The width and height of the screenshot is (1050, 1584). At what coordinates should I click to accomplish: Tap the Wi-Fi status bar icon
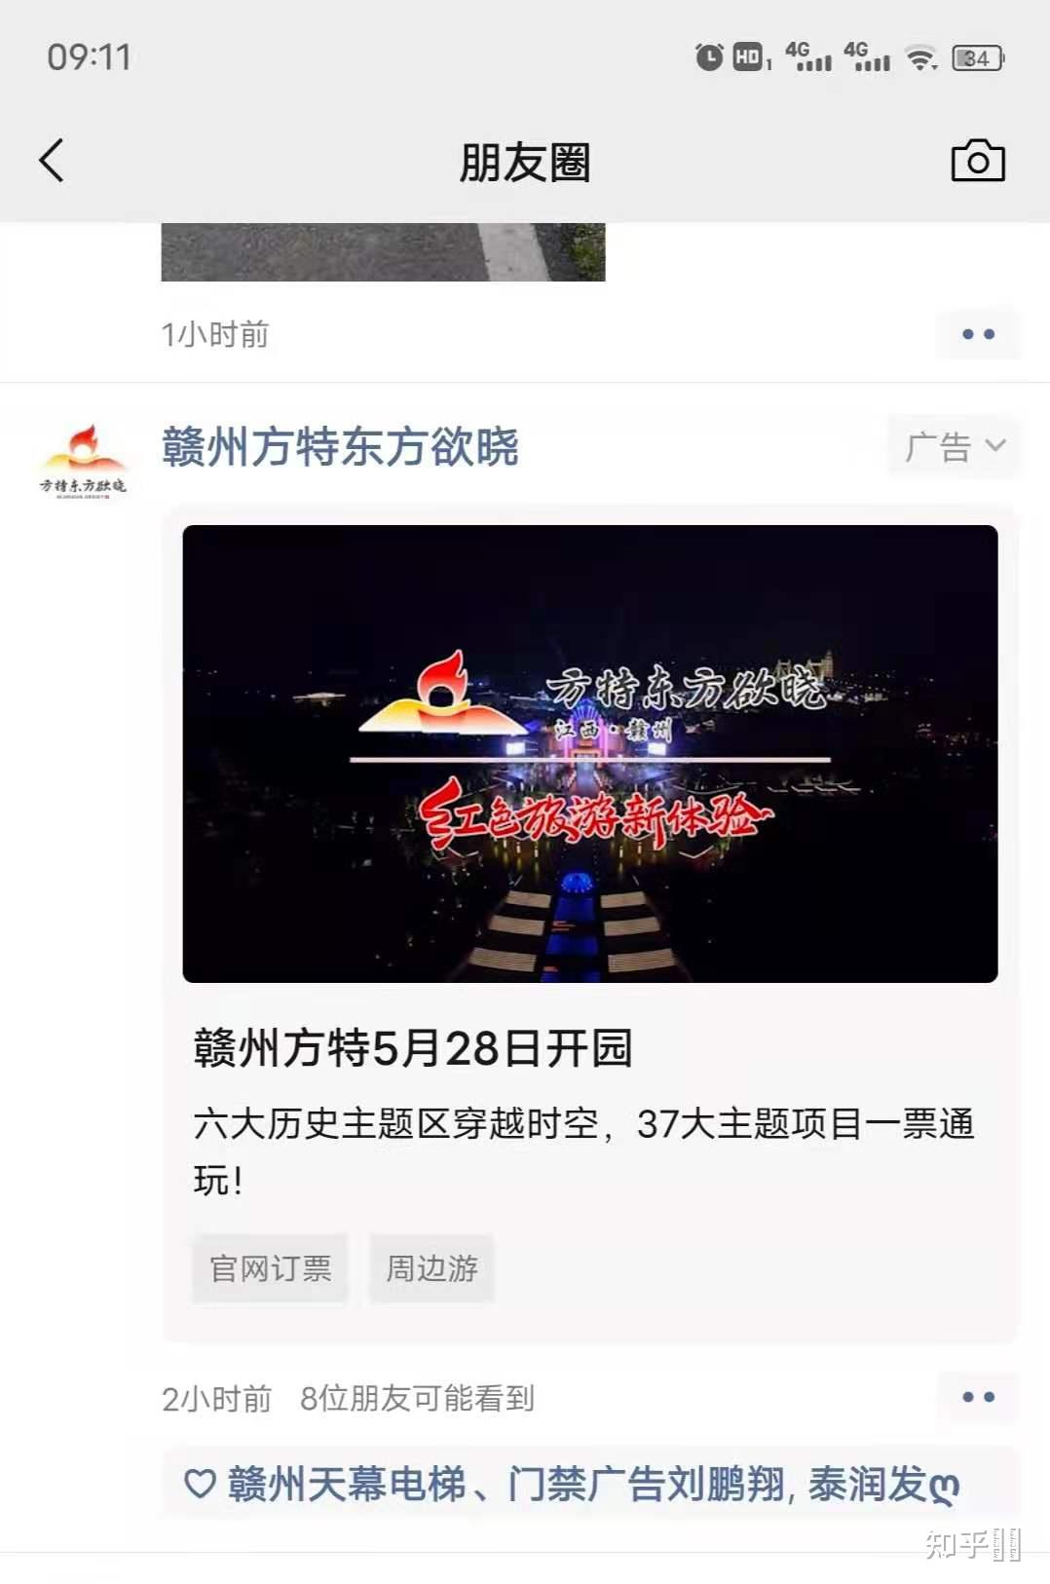coord(920,57)
